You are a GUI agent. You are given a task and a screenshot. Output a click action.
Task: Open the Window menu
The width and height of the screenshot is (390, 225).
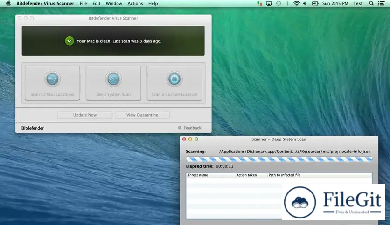(114, 3)
